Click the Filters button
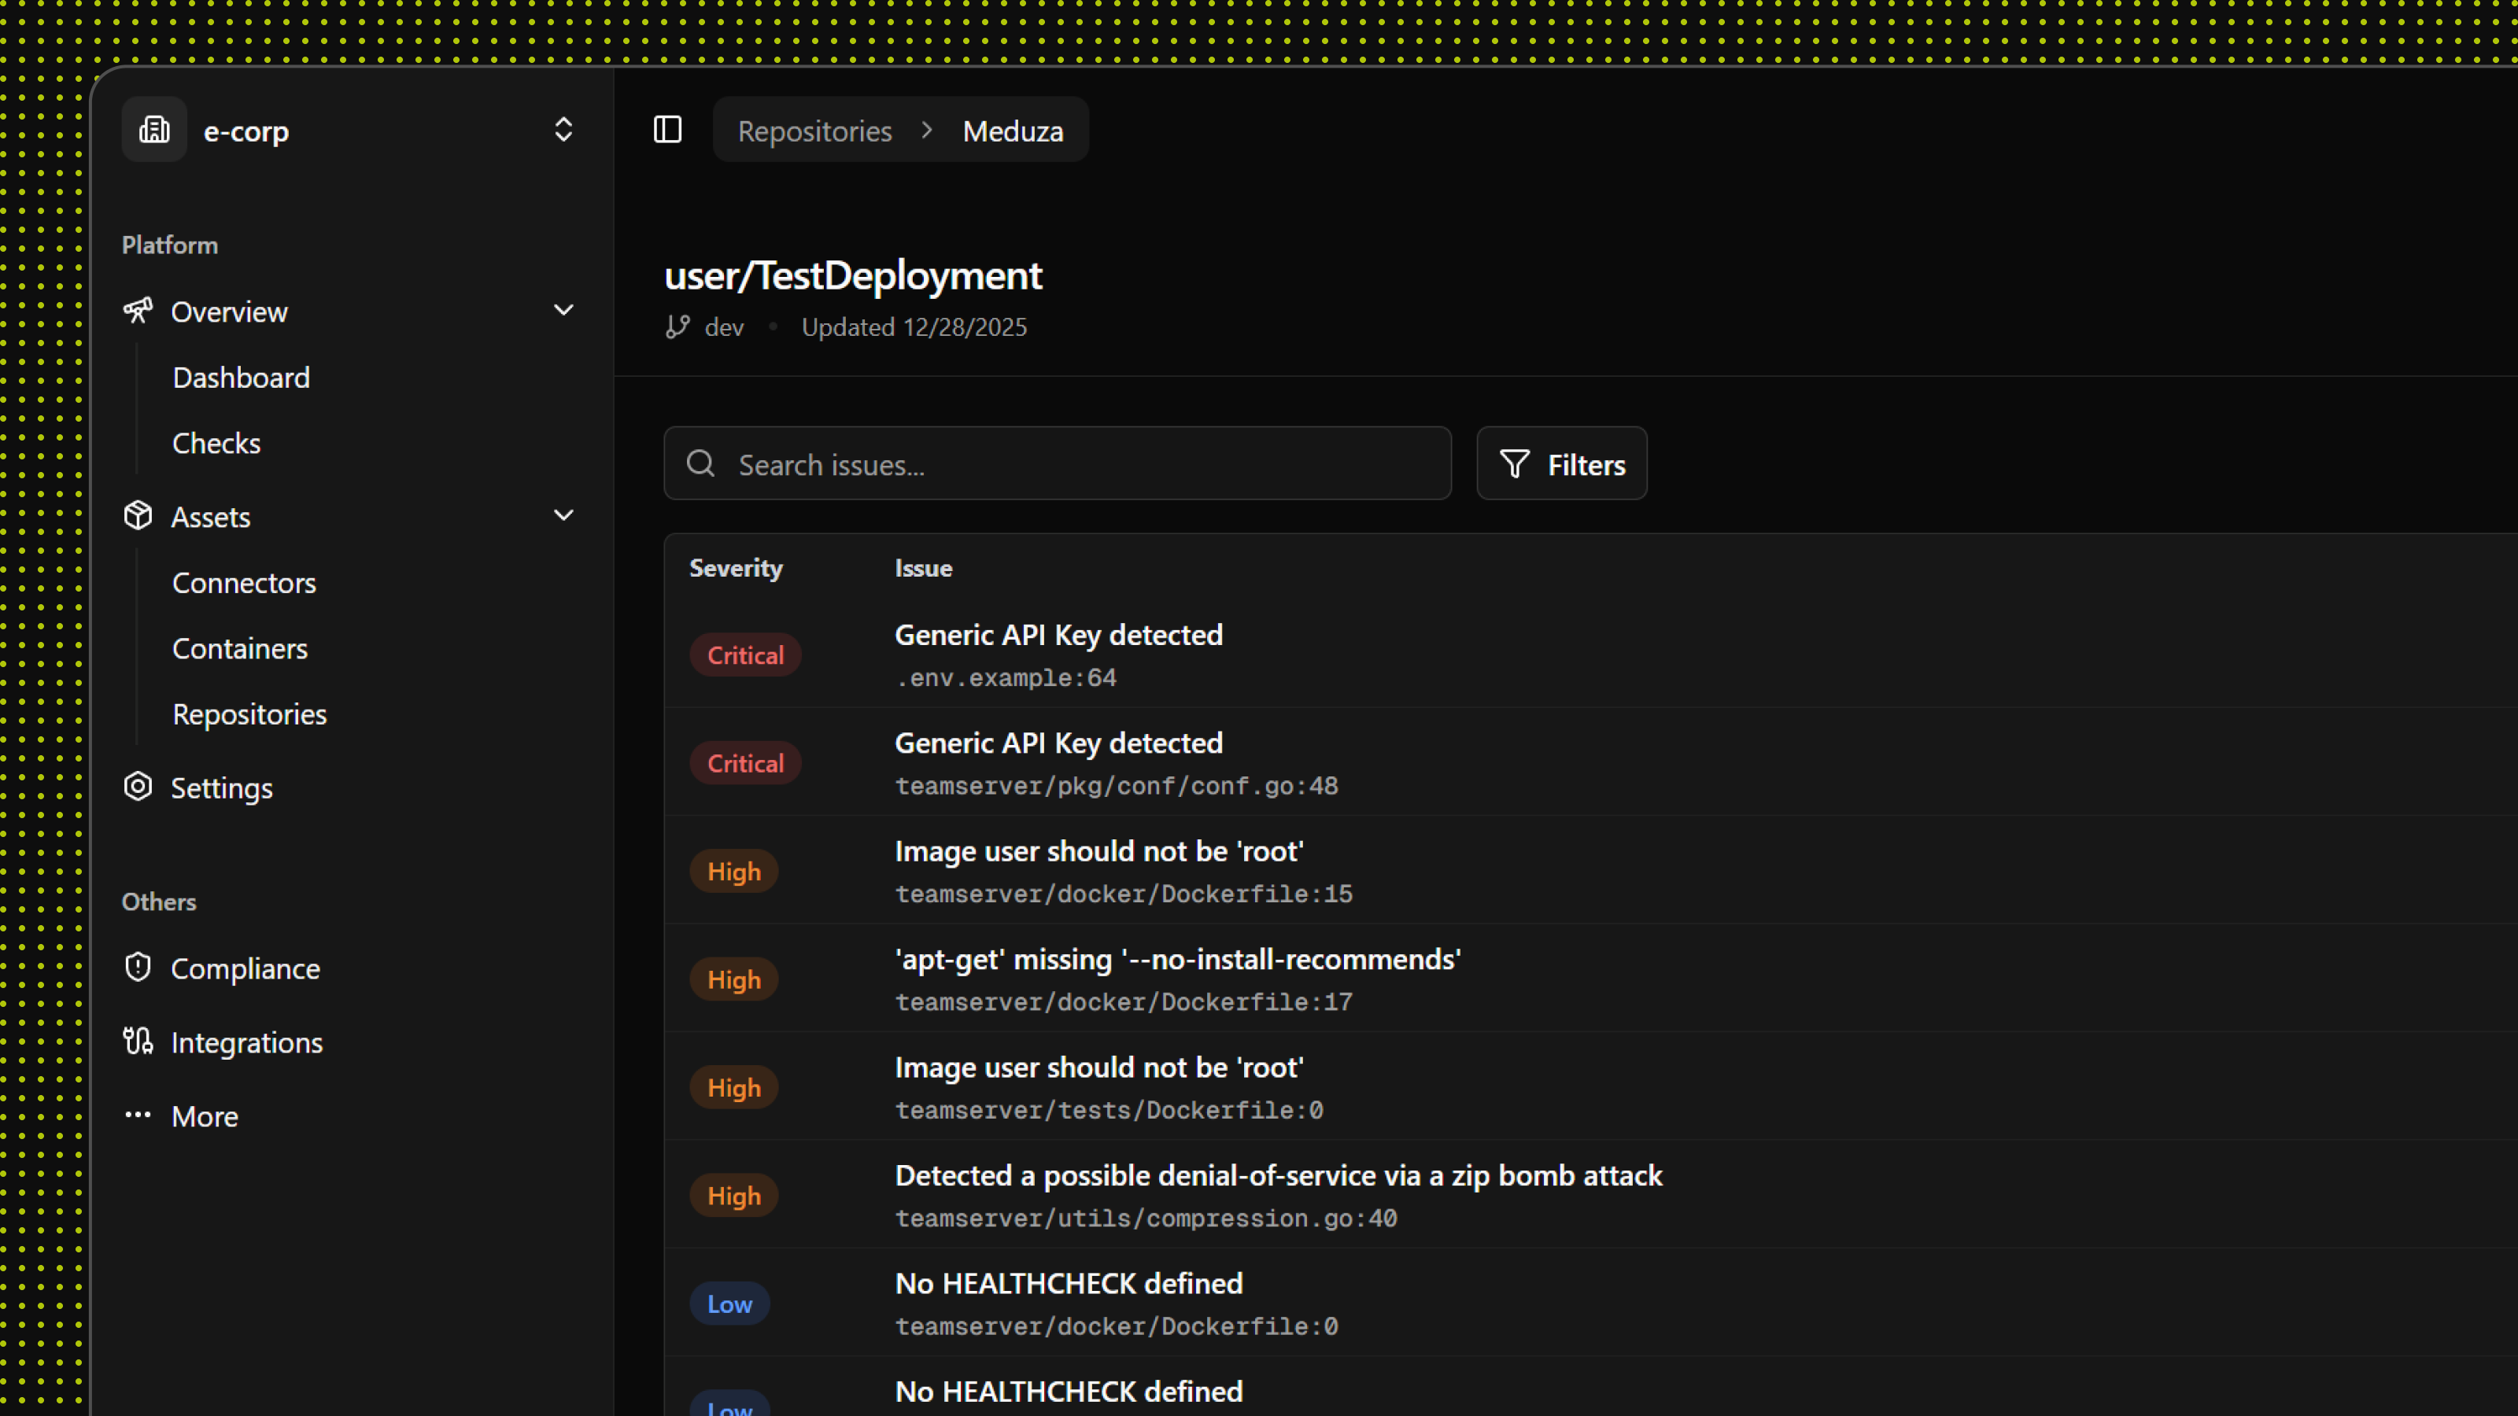 (x=1561, y=464)
